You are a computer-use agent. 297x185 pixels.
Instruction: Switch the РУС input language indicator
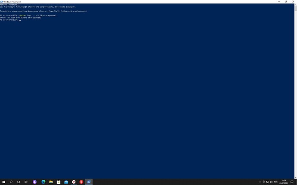[x=275, y=182]
